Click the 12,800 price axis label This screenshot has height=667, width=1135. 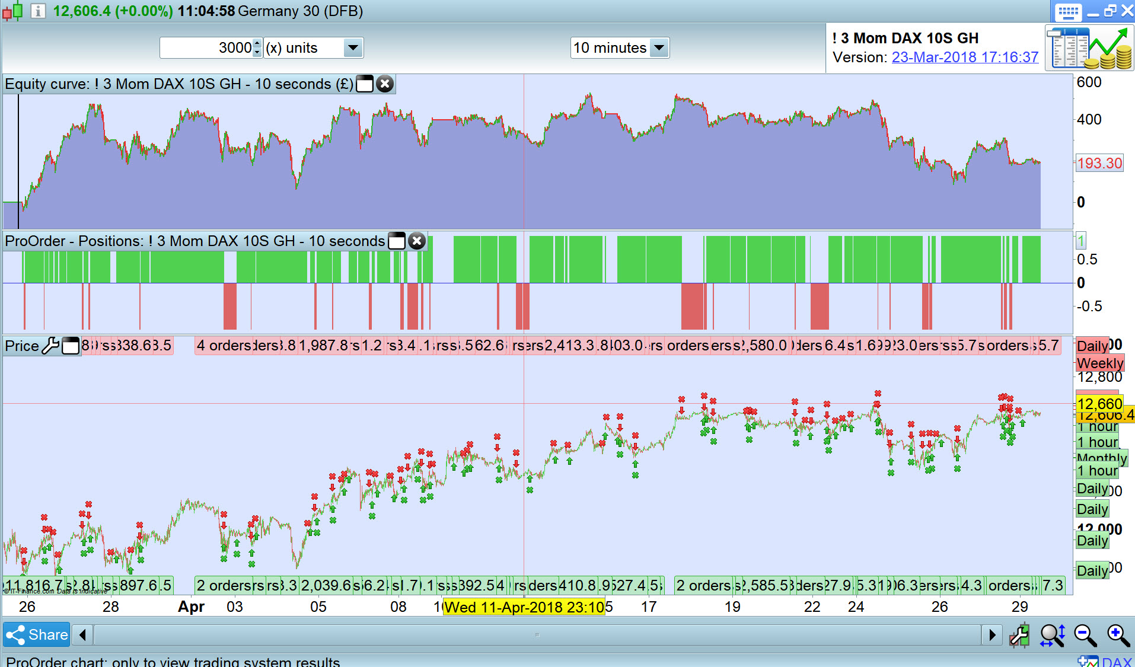[x=1100, y=378]
